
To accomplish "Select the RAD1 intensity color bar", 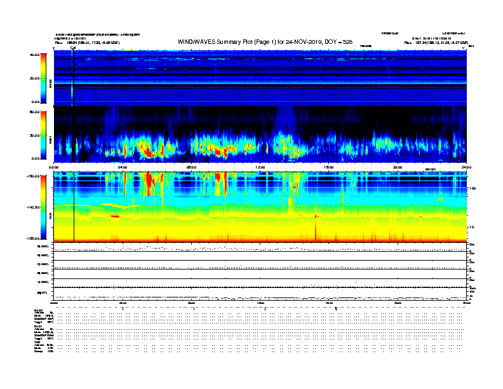I will [x=43, y=135].
